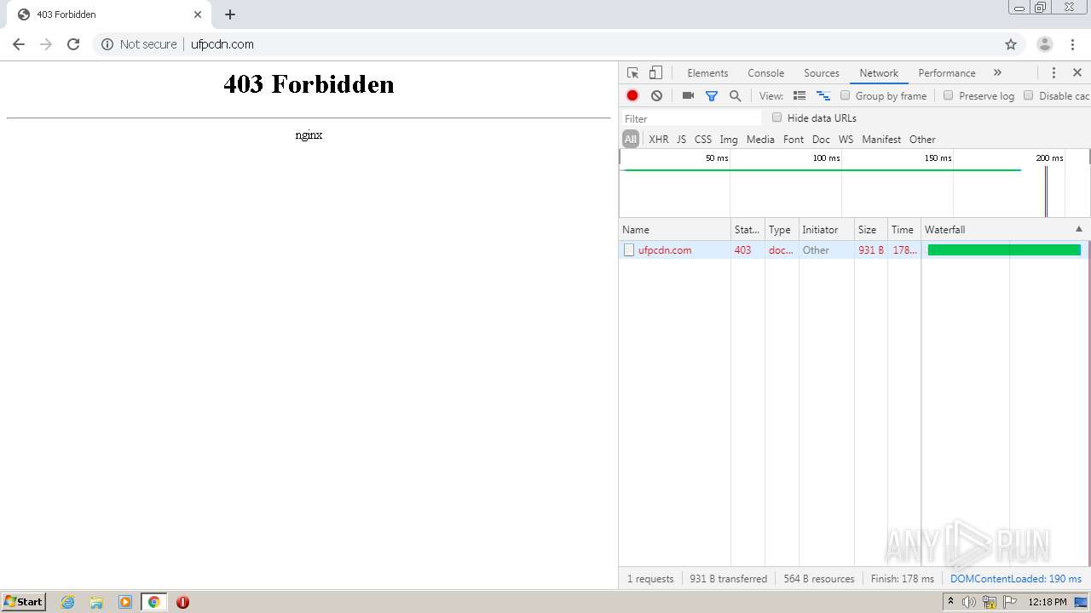Stop recording the network log
1091x613 pixels.
[632, 96]
